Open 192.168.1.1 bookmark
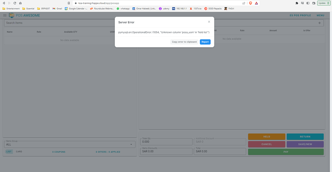The image size is (332, 172). click(x=179, y=9)
